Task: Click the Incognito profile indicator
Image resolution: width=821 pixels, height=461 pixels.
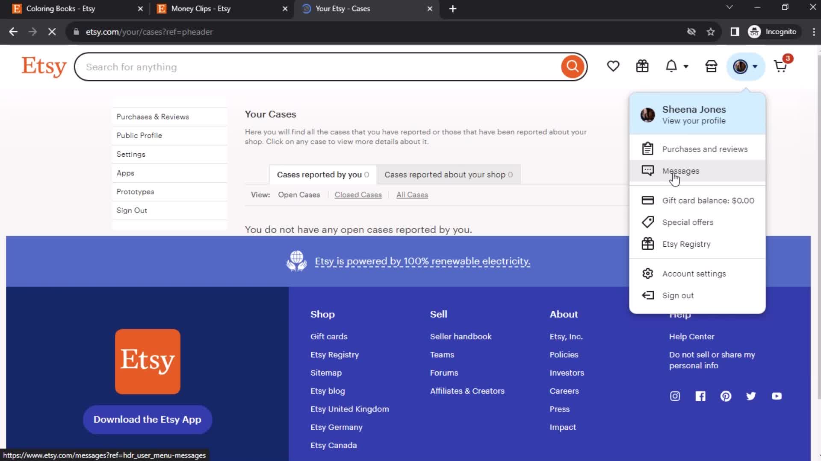Action: pos(772,32)
